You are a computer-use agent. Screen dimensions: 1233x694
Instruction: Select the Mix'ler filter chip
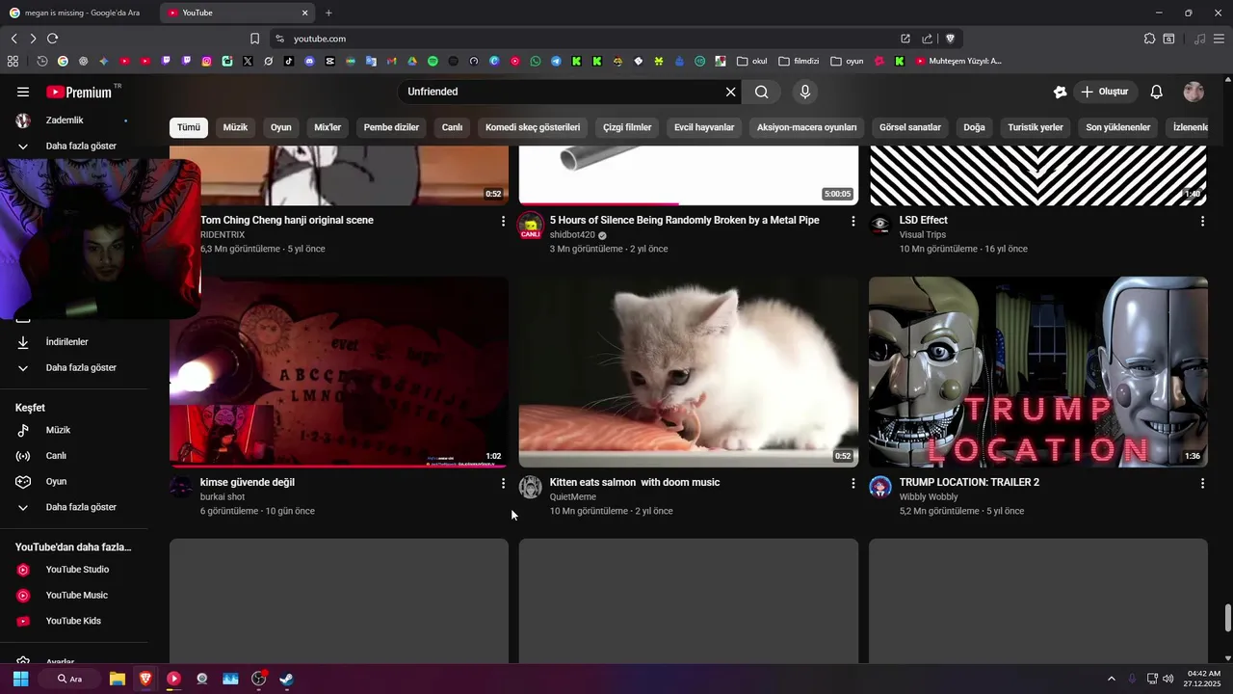(328, 127)
